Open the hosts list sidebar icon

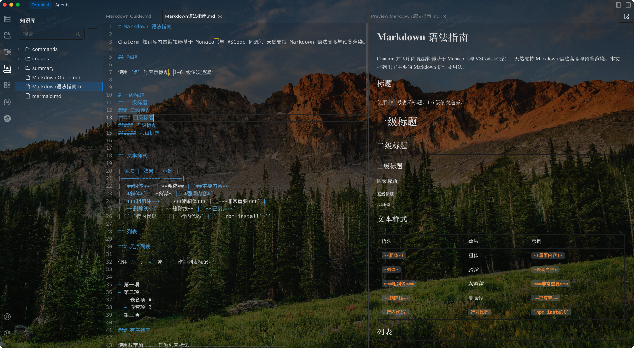tap(7, 19)
